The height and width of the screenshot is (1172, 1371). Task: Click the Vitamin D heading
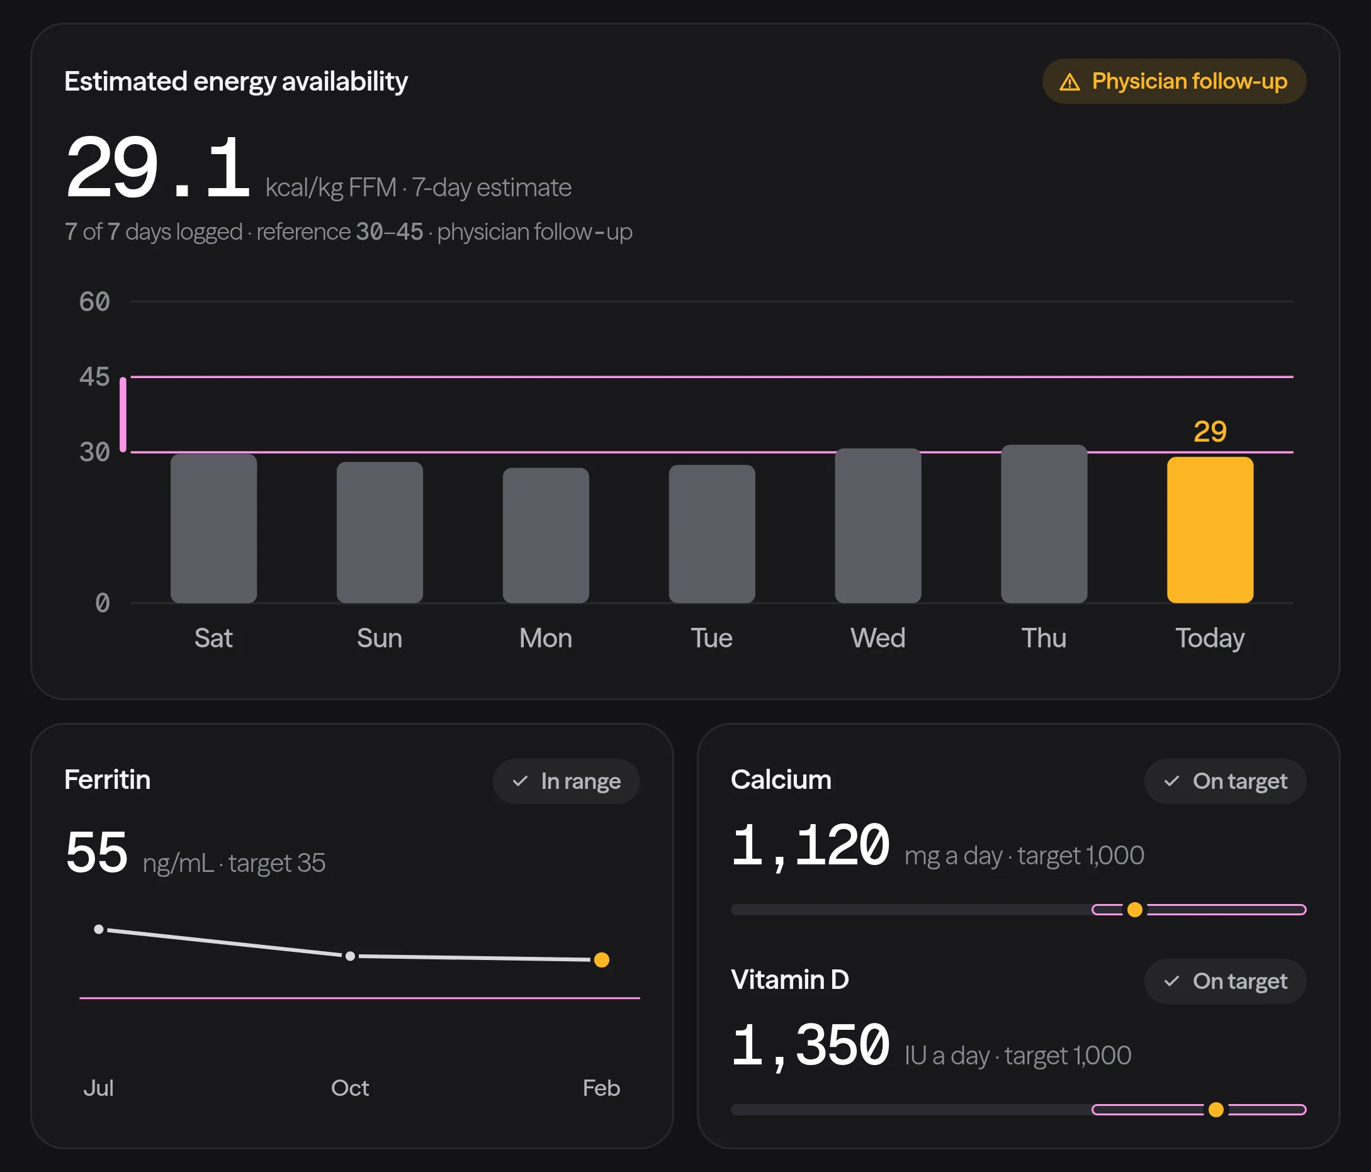click(x=790, y=979)
